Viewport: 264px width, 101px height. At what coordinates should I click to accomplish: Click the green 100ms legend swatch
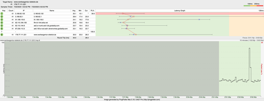(x=247, y=6)
